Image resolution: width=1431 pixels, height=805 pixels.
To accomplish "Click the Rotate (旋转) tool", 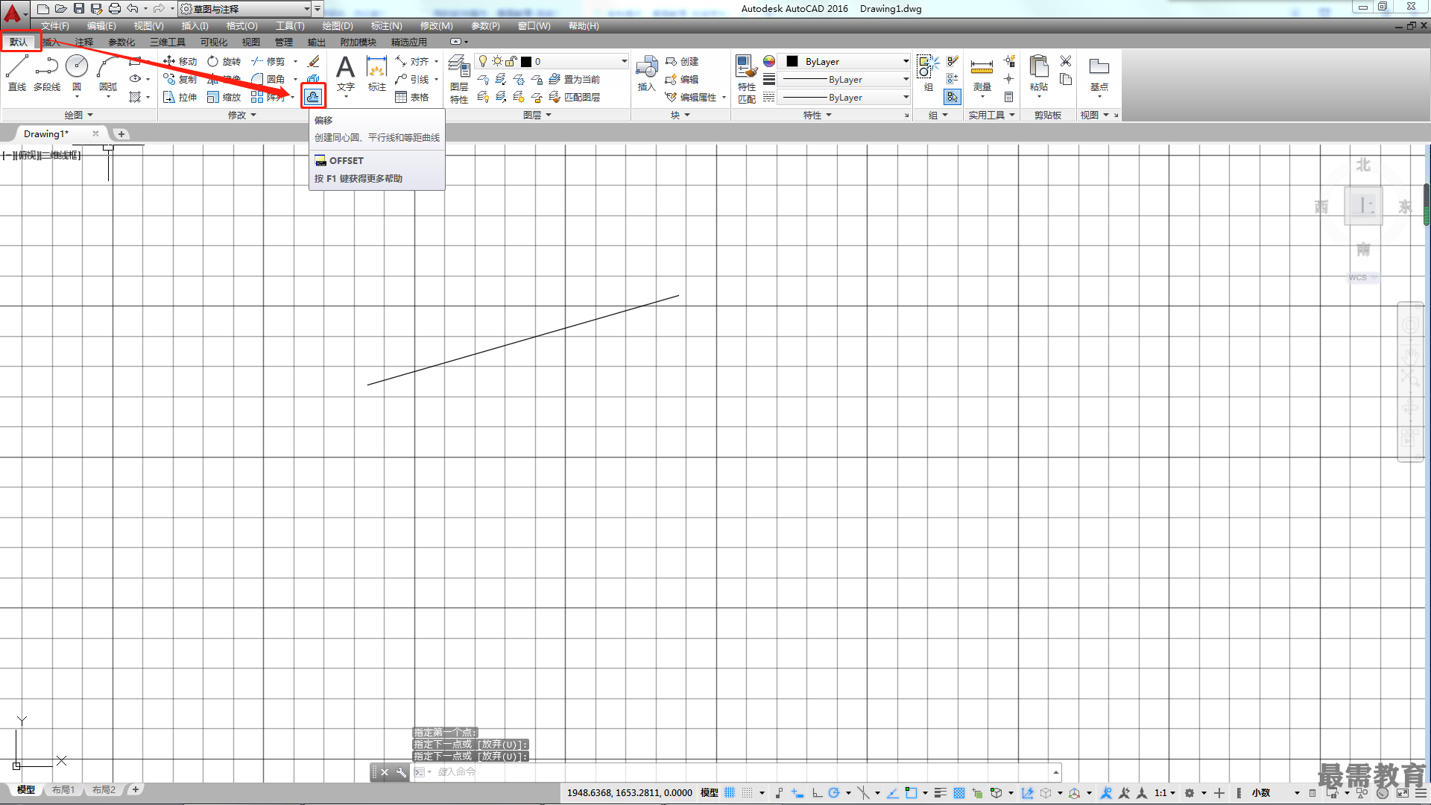I will [224, 61].
